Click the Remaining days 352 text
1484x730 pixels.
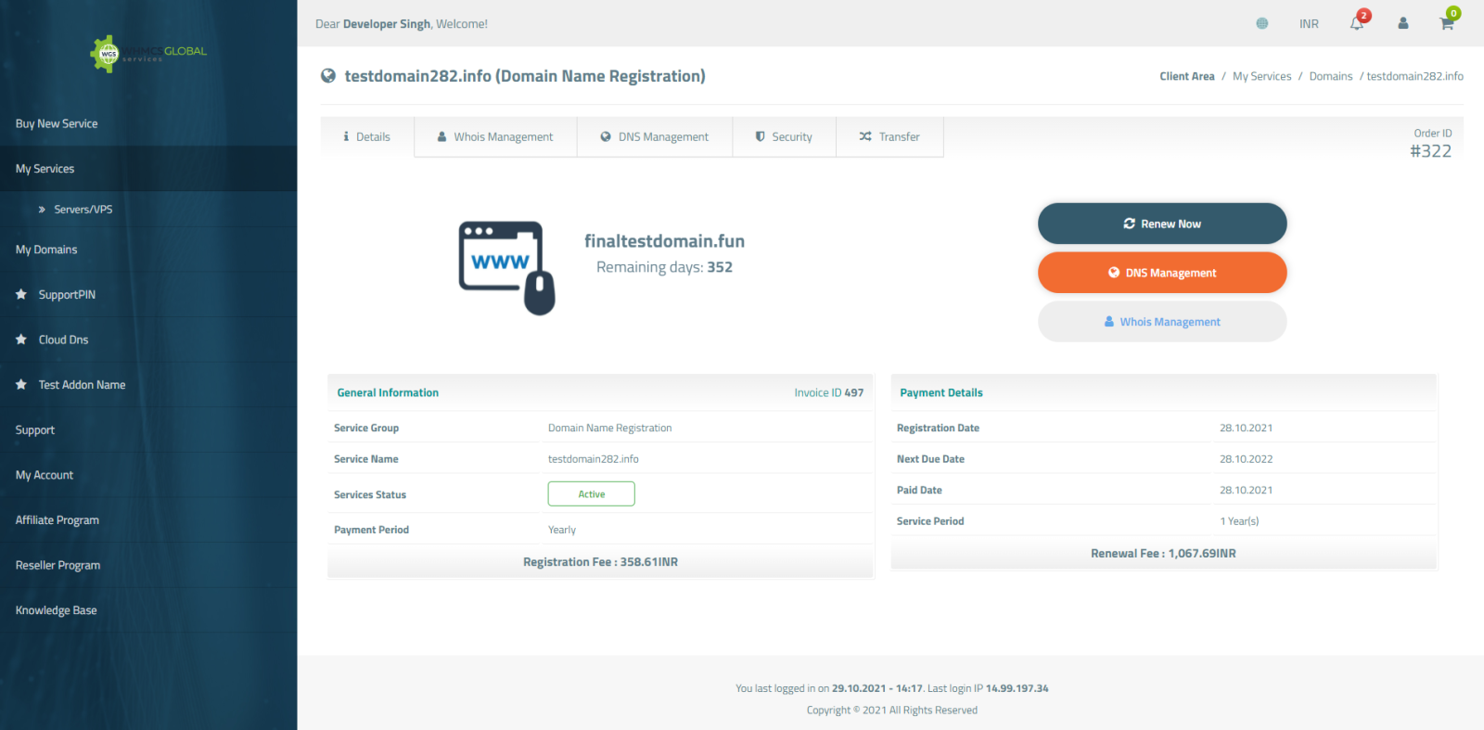click(x=664, y=267)
